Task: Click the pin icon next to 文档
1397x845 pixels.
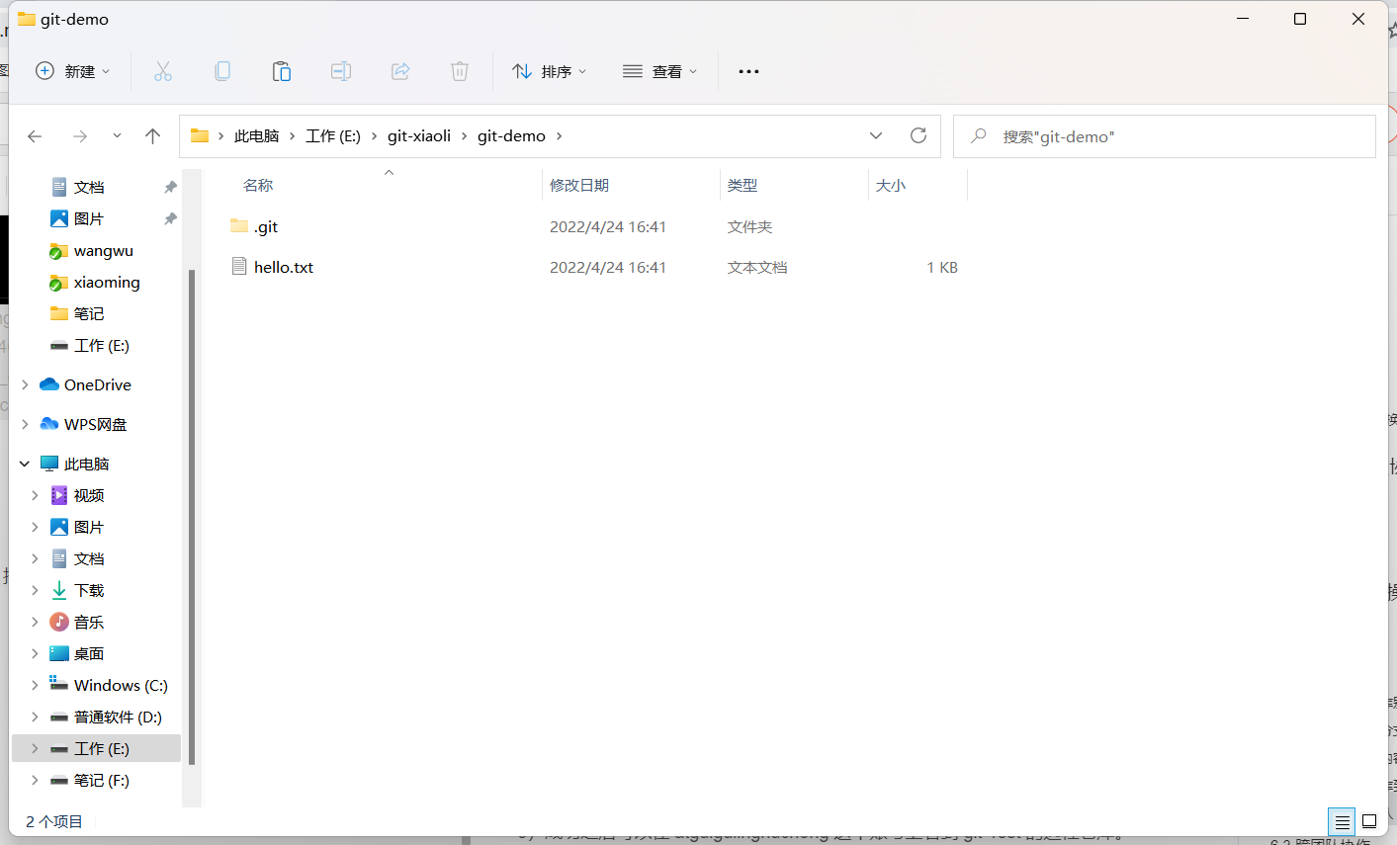Action: point(170,187)
